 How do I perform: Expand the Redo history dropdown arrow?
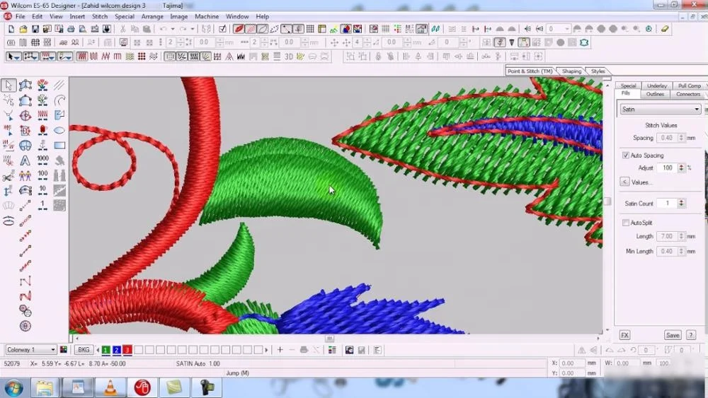[x=193, y=29]
